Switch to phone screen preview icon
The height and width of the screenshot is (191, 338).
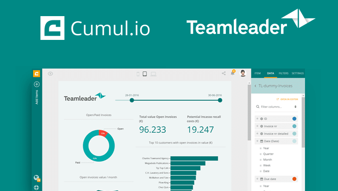(x=138, y=74)
